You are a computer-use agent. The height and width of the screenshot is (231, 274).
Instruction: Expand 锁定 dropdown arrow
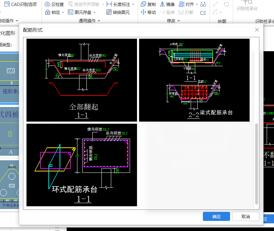(x=63, y=13)
